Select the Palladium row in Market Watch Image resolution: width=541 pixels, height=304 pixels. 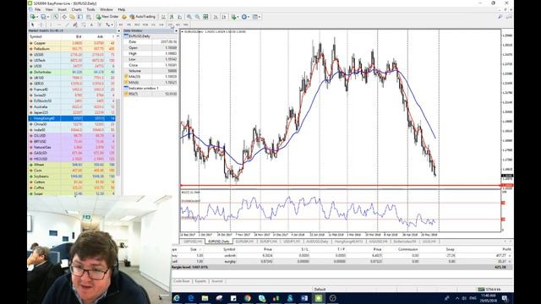click(72, 49)
